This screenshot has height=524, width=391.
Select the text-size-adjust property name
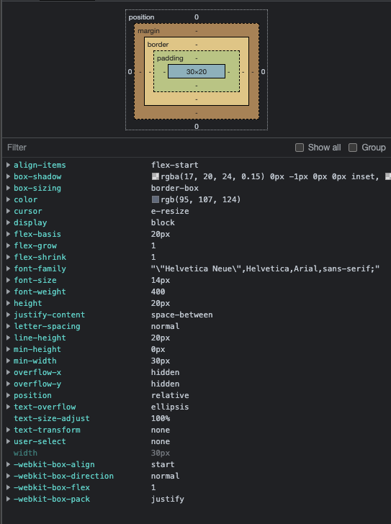coord(51,418)
